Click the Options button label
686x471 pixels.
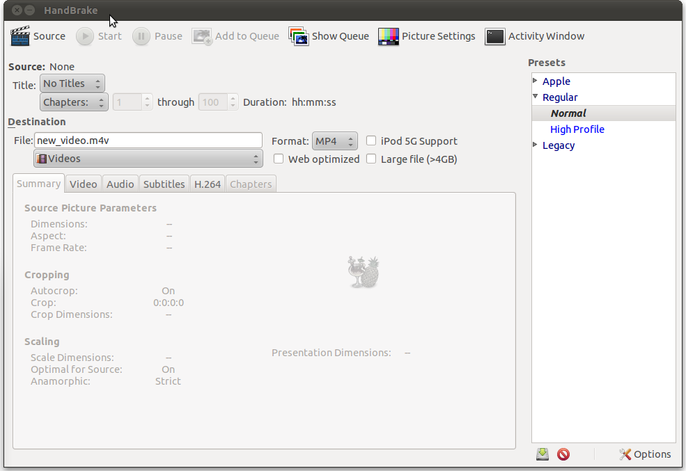(x=653, y=454)
